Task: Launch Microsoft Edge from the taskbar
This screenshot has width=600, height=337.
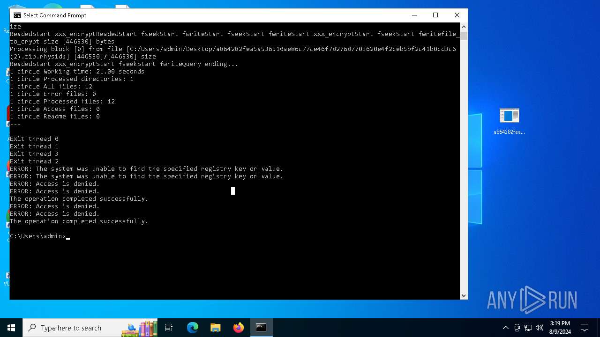Action: pyautogui.click(x=193, y=328)
